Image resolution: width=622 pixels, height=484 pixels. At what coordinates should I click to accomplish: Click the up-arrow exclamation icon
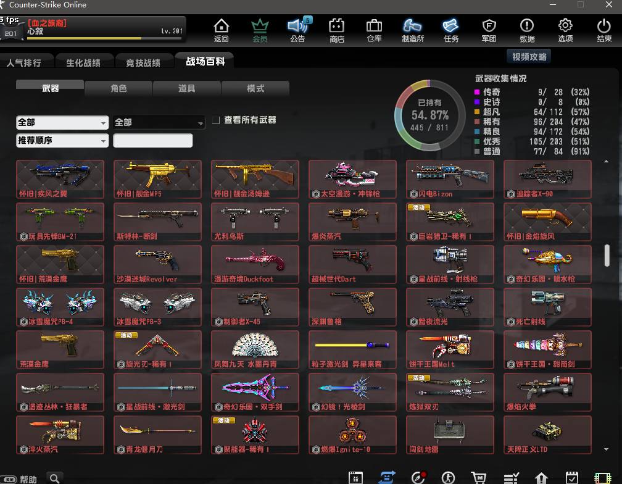[x=541, y=478]
